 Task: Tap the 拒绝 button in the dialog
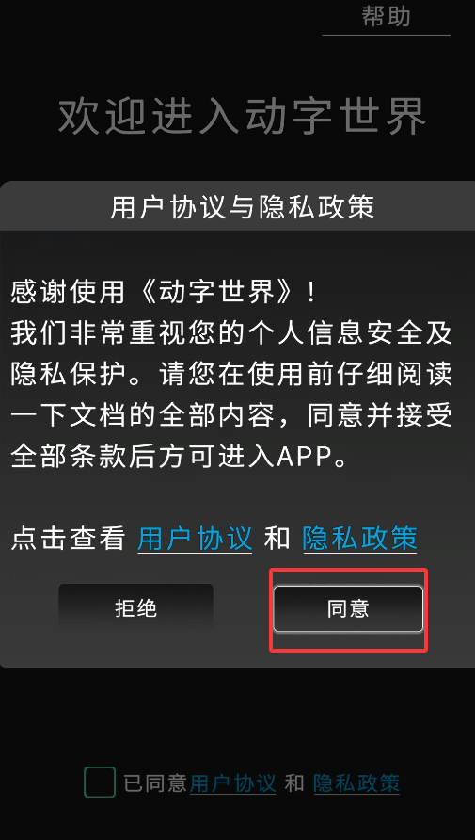pos(135,608)
